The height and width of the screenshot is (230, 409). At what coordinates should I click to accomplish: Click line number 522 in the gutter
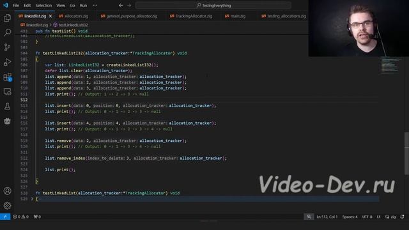[x=24, y=158]
